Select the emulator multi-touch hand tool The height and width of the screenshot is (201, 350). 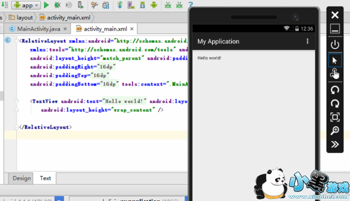click(335, 74)
